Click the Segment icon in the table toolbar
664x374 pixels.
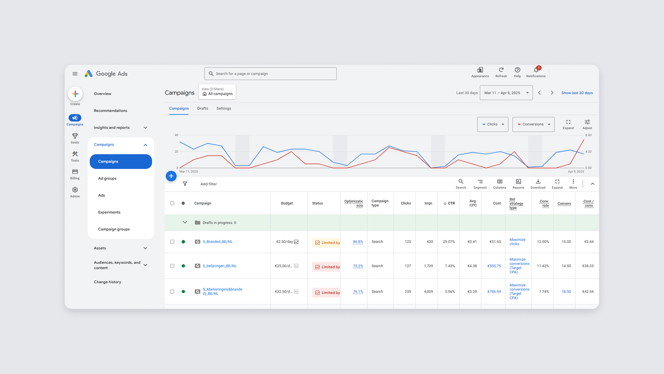pos(480,182)
